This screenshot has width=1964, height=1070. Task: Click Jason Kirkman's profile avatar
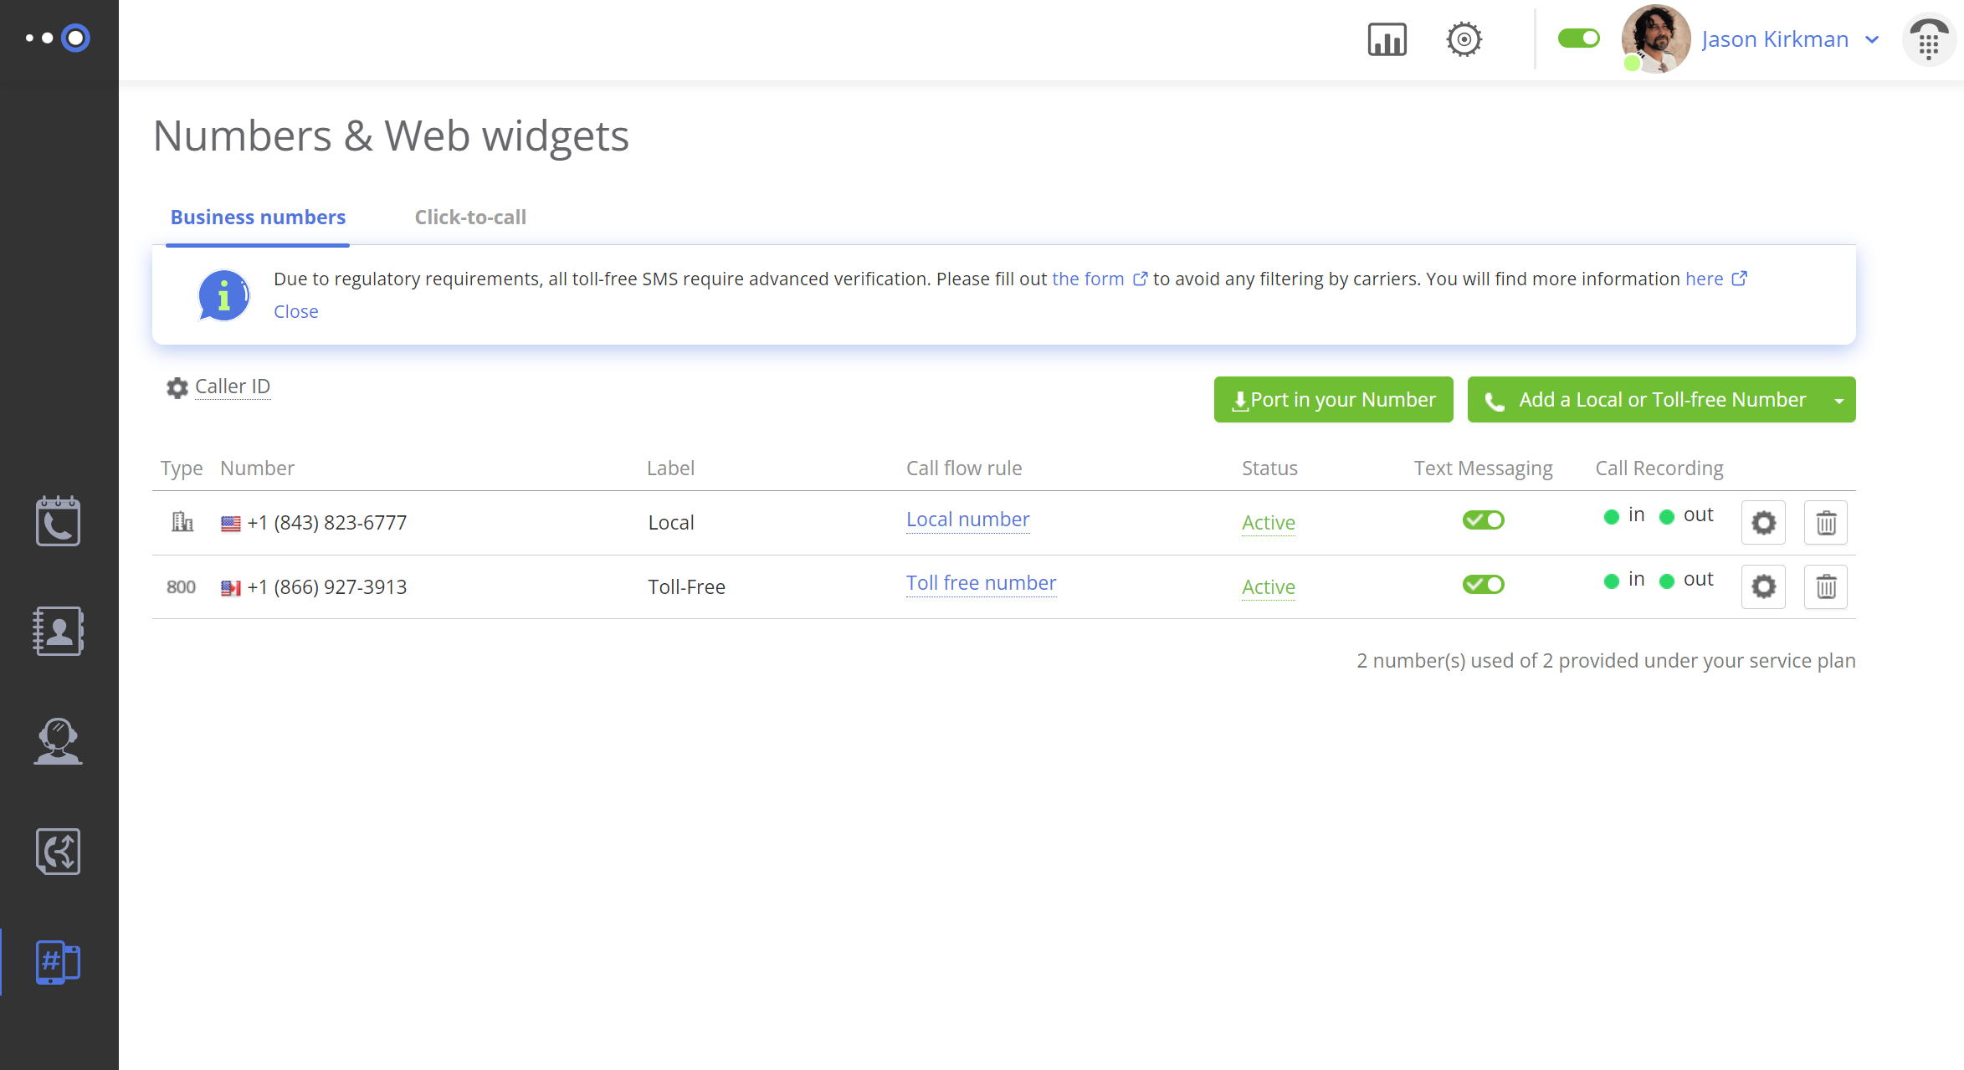[1655, 38]
